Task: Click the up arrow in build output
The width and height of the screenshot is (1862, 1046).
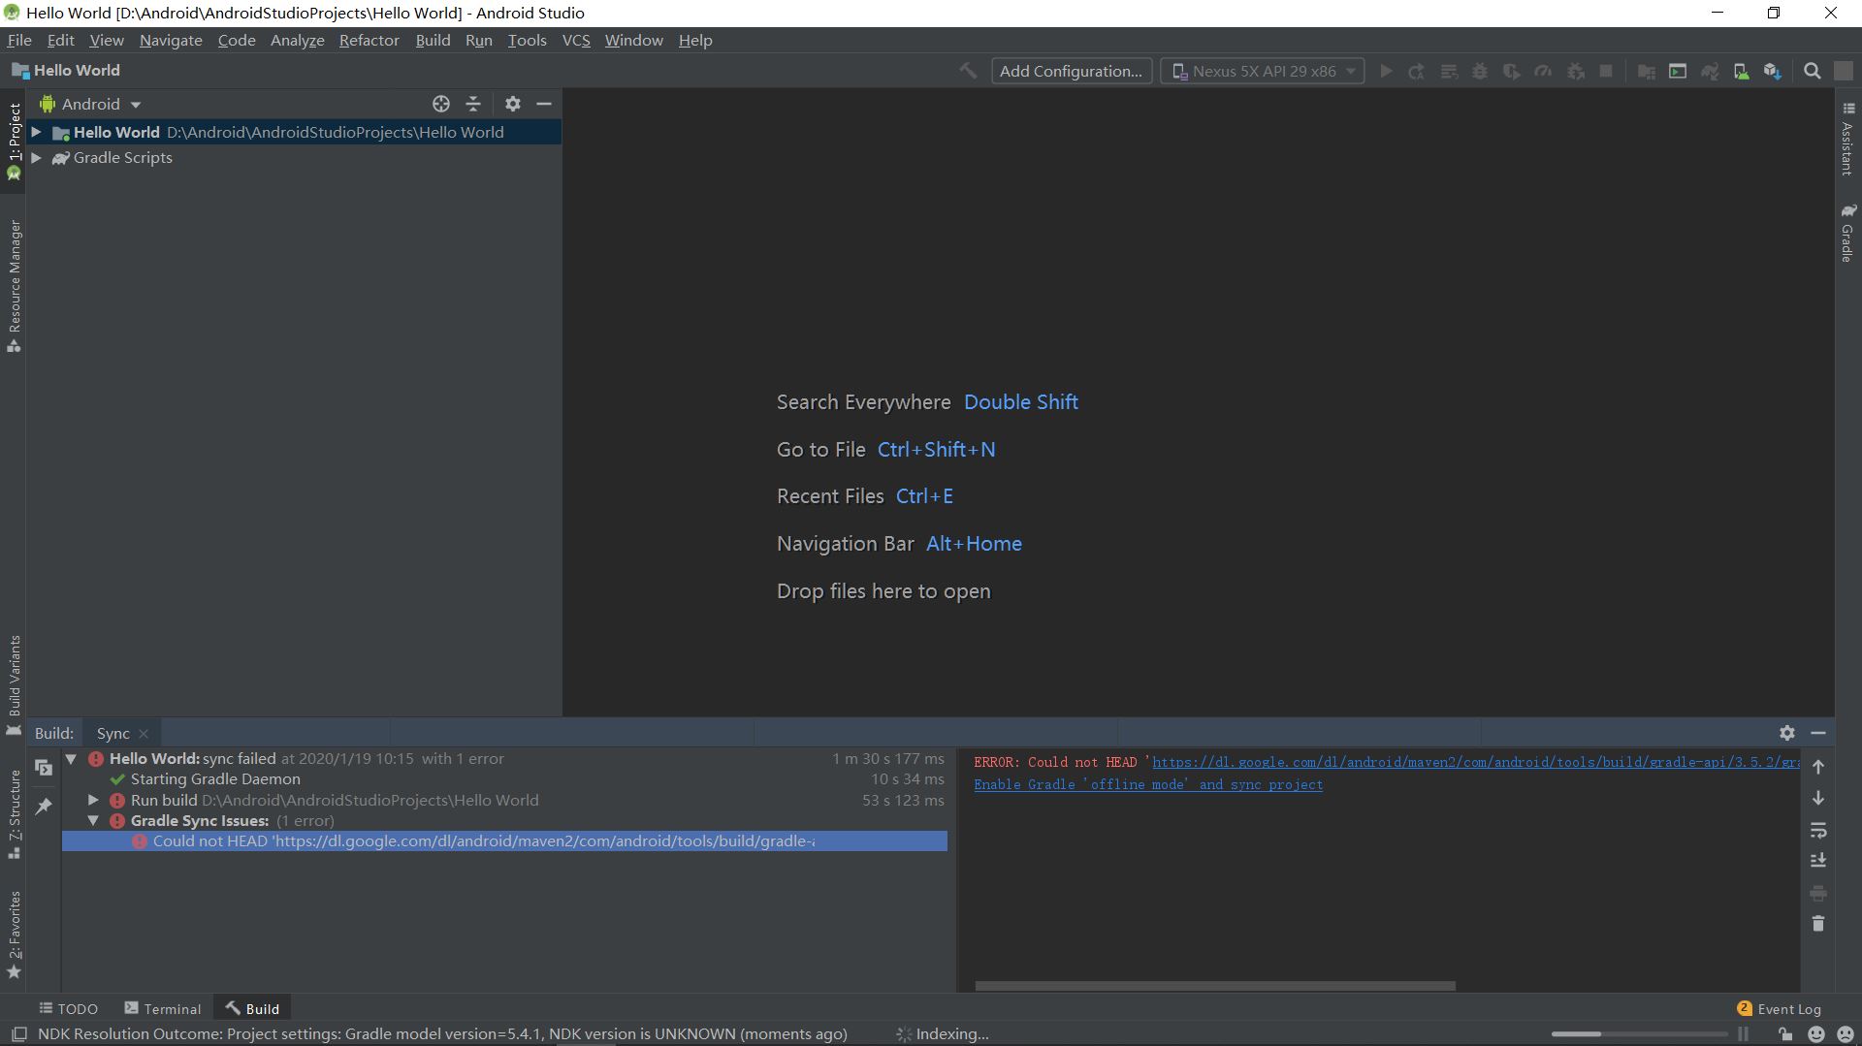Action: [1818, 767]
